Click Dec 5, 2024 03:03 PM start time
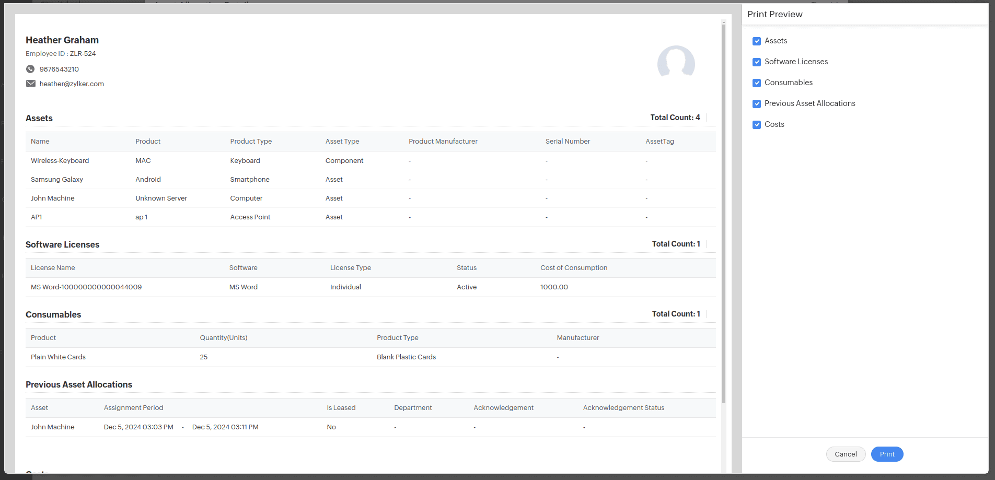 pos(138,427)
